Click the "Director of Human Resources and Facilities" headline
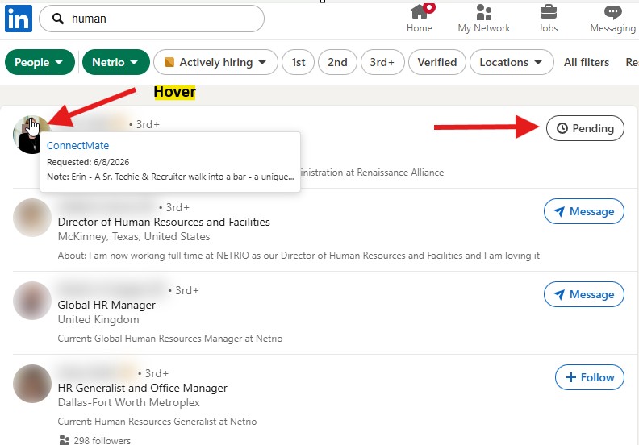Screen dimensions: 639x445 click(x=164, y=222)
